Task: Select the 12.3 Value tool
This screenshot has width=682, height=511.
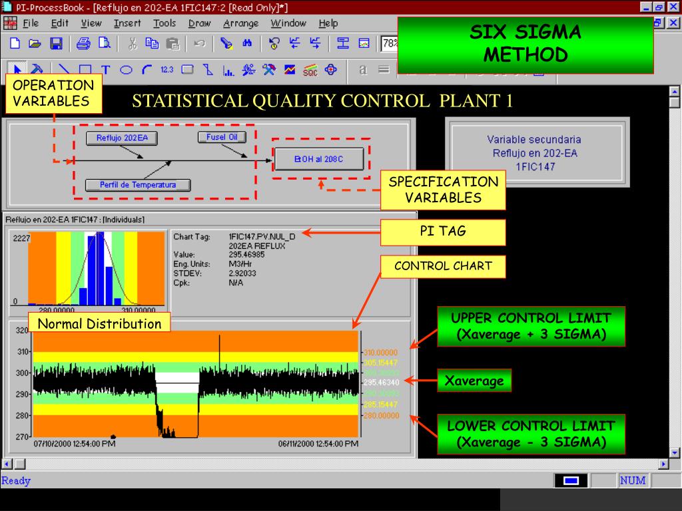Action: point(167,70)
